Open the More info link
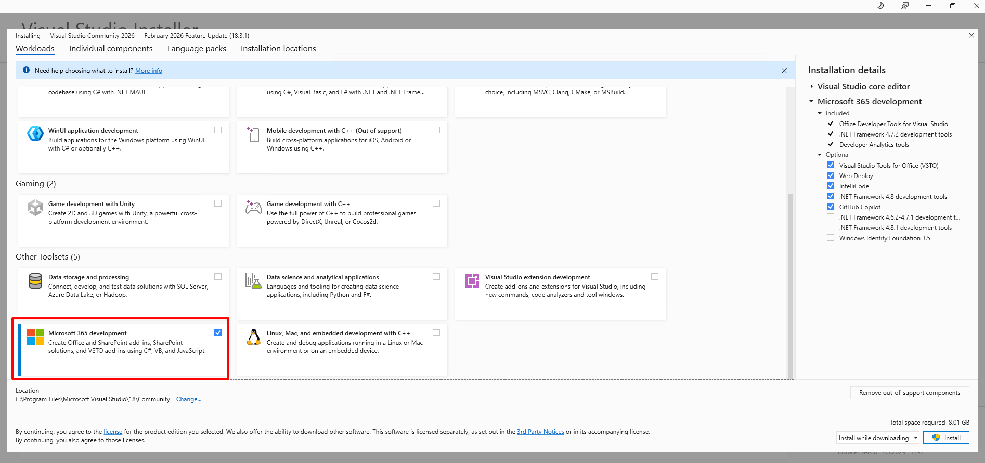 coord(149,71)
